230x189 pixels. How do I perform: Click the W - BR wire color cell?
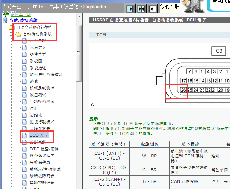tap(150, 156)
